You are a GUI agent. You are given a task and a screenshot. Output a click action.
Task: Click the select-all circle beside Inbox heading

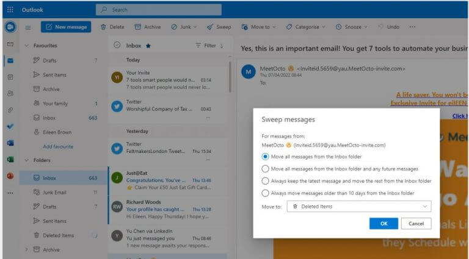117,45
